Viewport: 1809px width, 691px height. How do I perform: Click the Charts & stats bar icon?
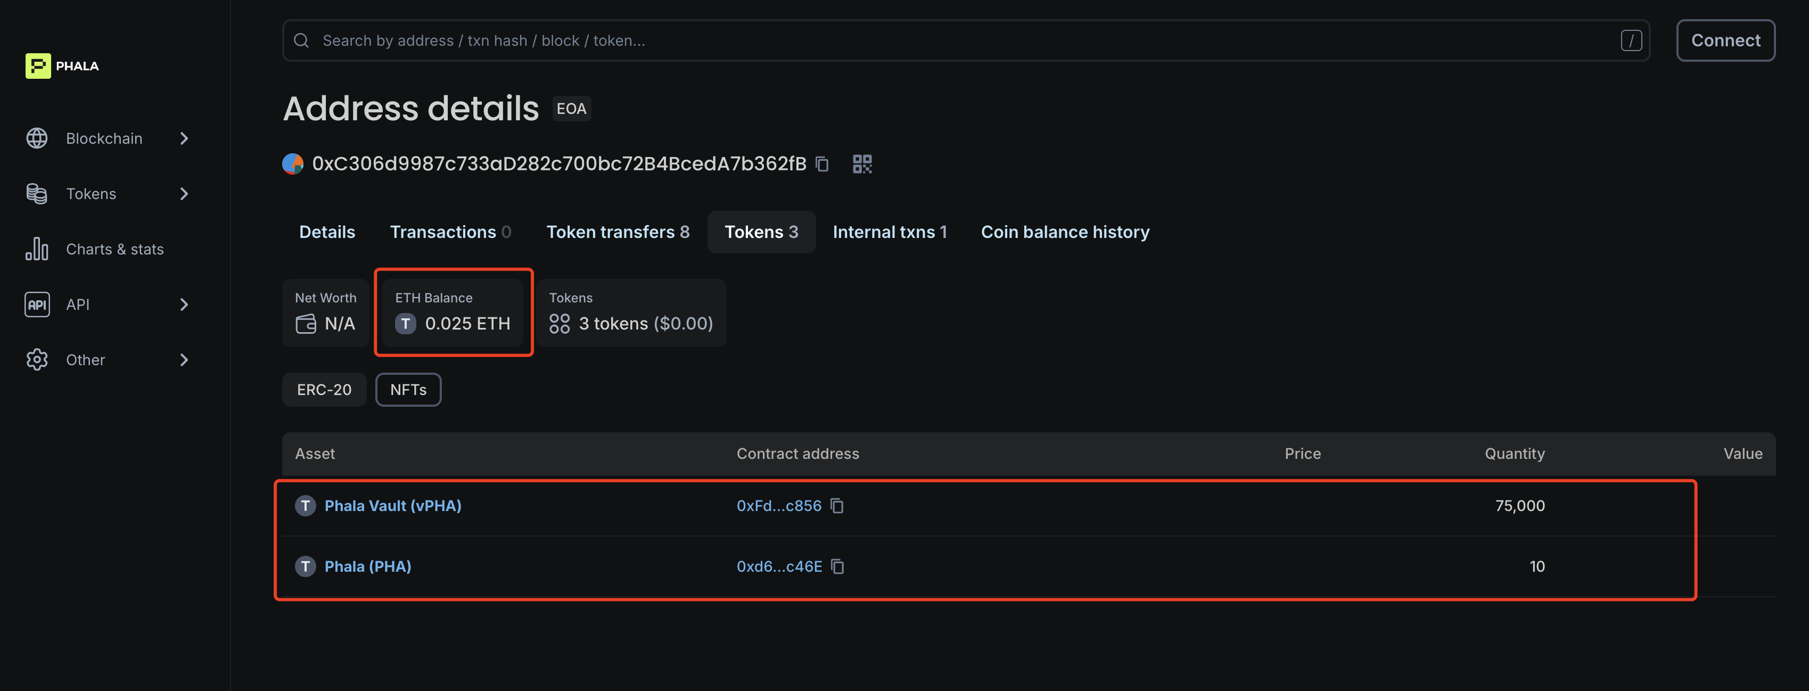pyautogui.click(x=37, y=249)
